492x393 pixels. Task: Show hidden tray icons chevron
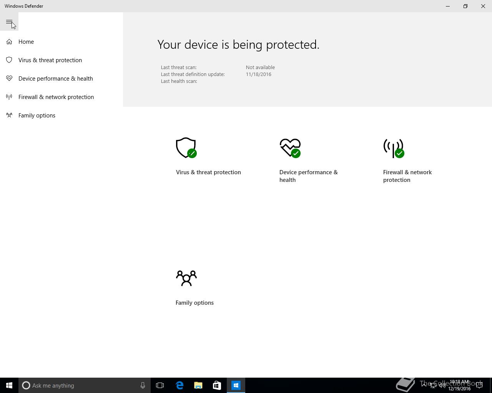pos(424,385)
